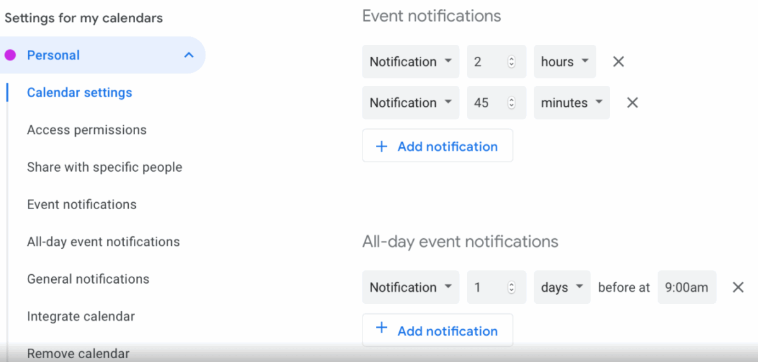
Task: Click stepper arrows on the 45 value field
Action: (512, 103)
